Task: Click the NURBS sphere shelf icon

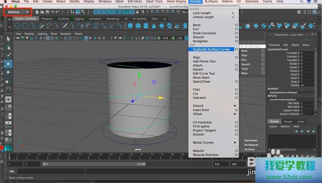Action: click(x=130, y=26)
